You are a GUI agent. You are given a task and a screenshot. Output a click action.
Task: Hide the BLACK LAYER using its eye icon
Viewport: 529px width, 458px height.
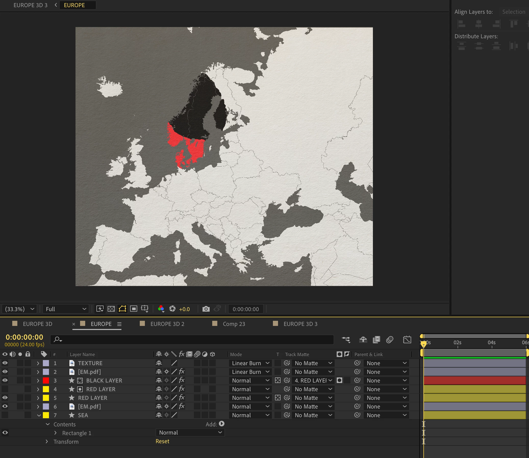click(x=5, y=380)
